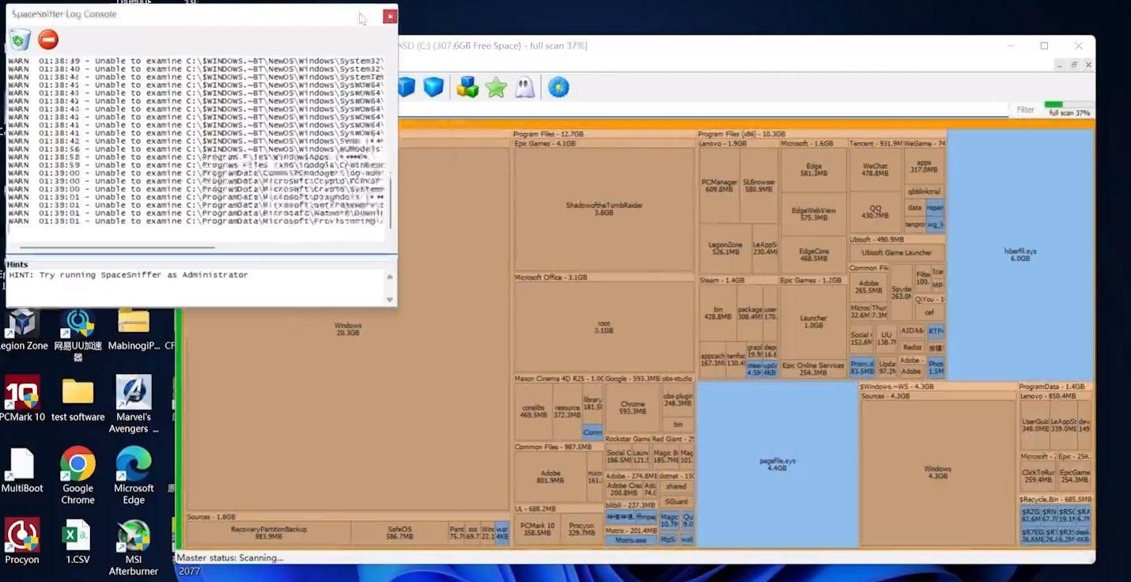This screenshot has height=582, width=1131.
Task: Select the Edge 581.3MB block
Action: (x=813, y=169)
